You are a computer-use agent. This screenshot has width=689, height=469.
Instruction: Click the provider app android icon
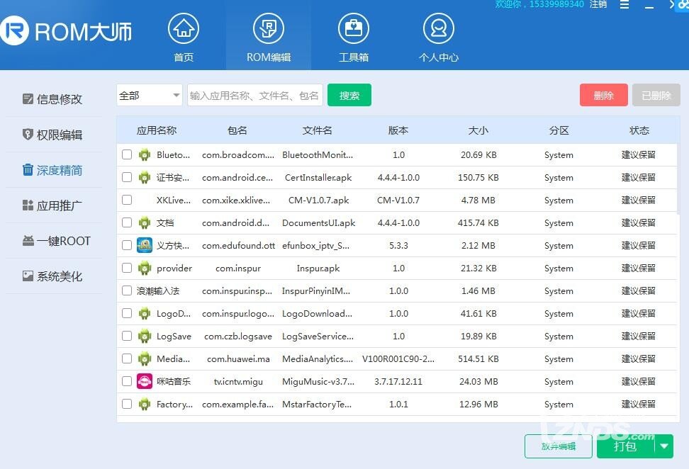(x=145, y=269)
